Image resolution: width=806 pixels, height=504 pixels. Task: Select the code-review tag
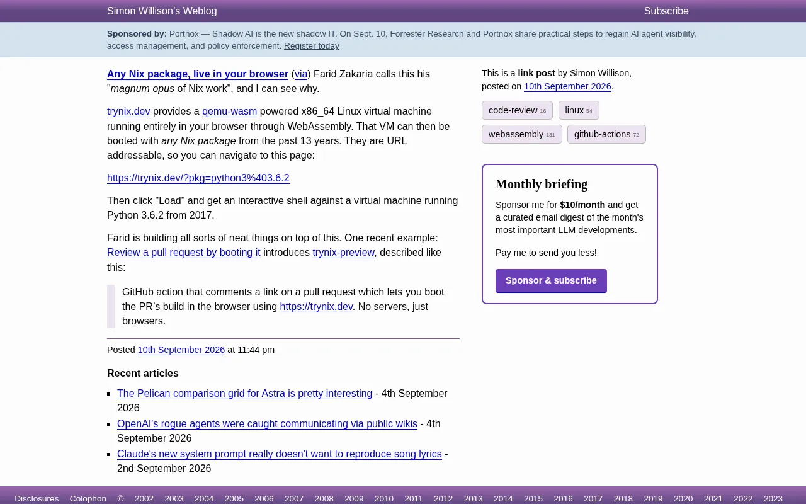pos(517,110)
